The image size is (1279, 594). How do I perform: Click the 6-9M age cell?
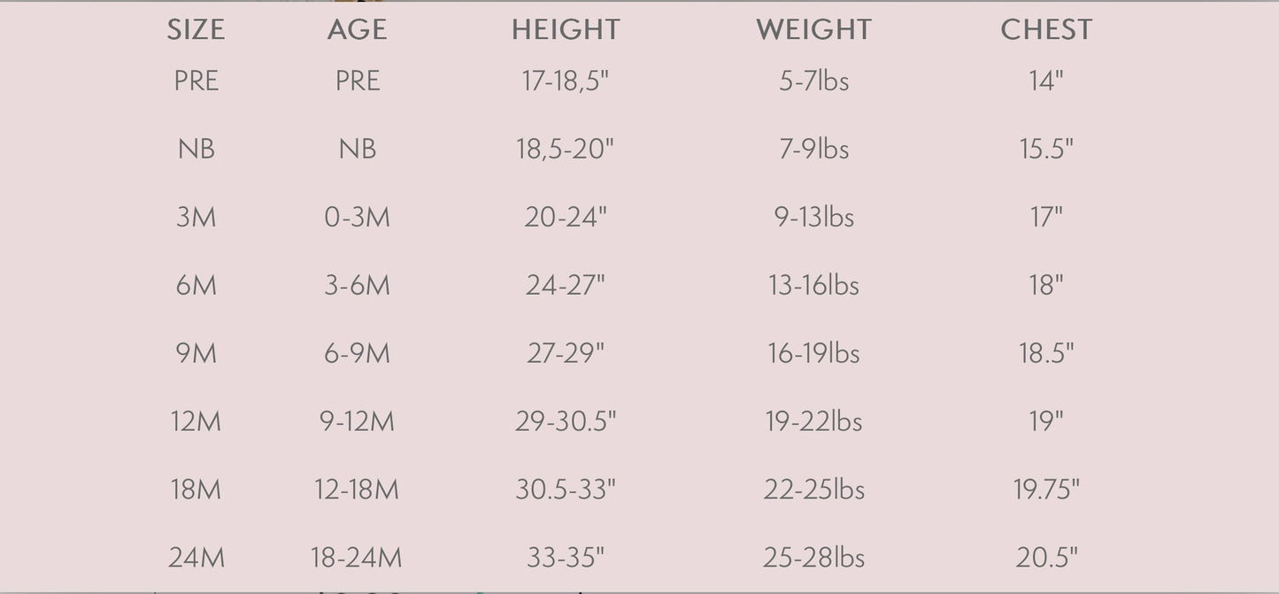pyautogui.click(x=357, y=353)
